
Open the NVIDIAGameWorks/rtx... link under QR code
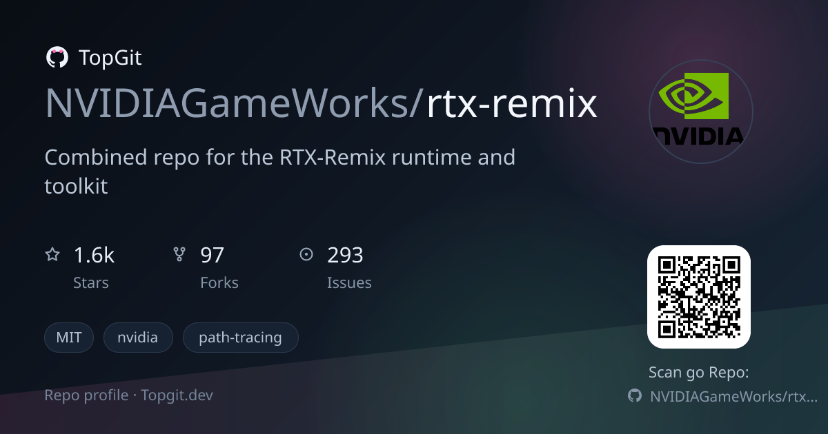[733, 396]
